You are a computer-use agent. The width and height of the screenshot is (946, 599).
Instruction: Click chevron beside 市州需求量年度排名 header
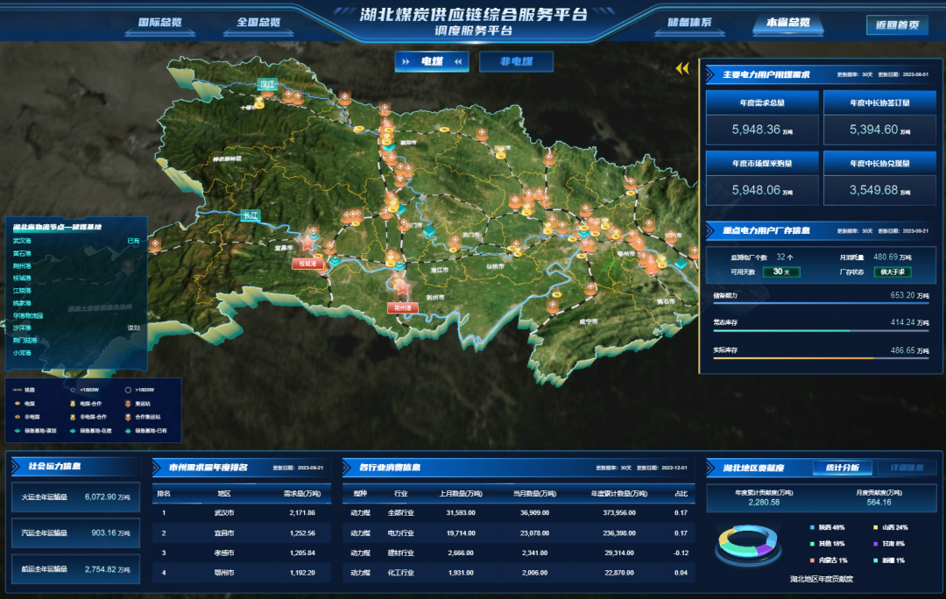(157, 468)
